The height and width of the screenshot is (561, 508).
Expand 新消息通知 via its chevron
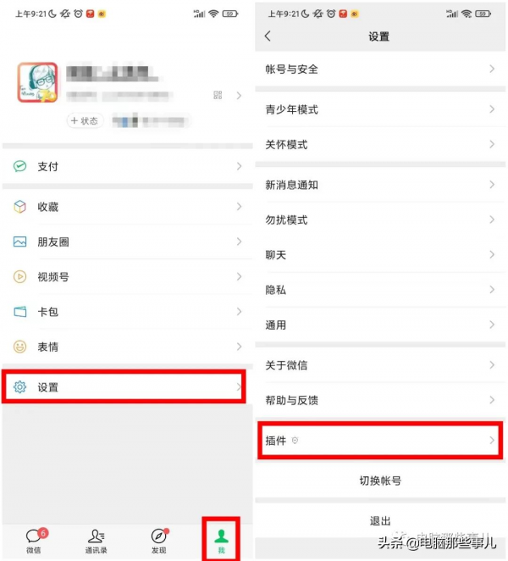(x=492, y=185)
